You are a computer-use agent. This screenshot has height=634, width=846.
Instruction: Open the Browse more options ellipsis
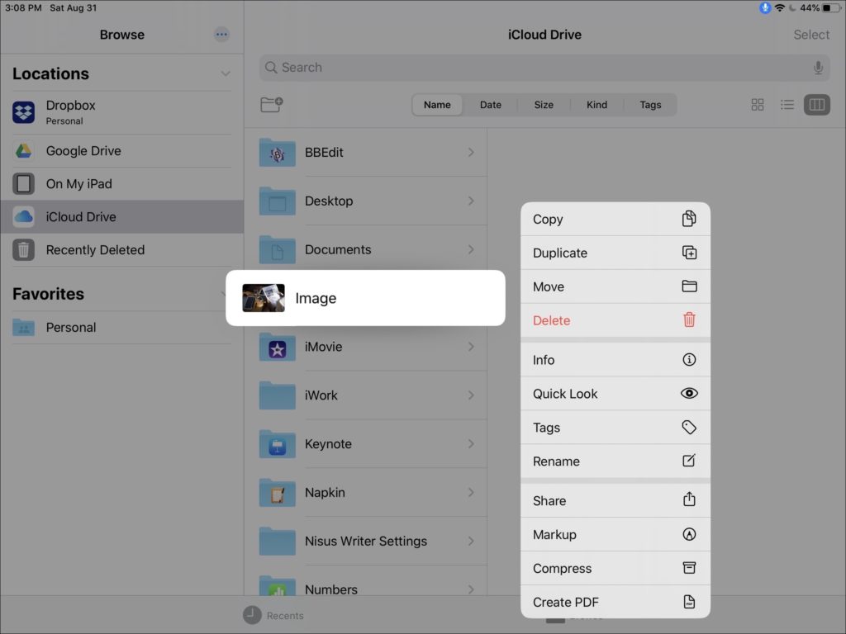[221, 35]
